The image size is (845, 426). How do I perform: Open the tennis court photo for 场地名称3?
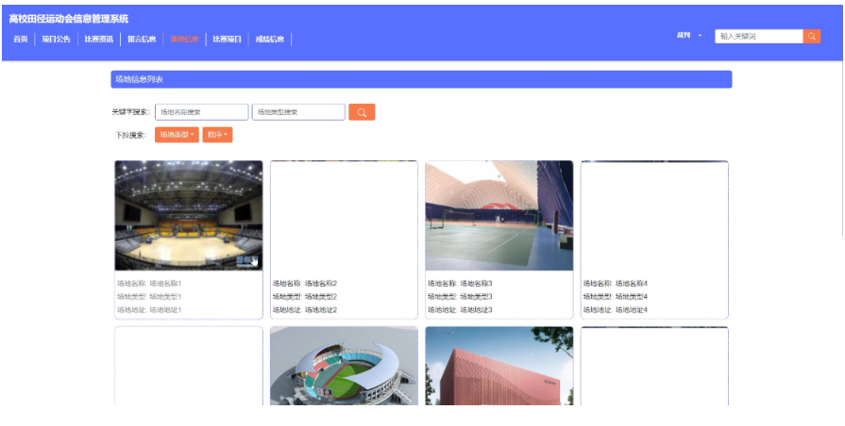(x=499, y=215)
